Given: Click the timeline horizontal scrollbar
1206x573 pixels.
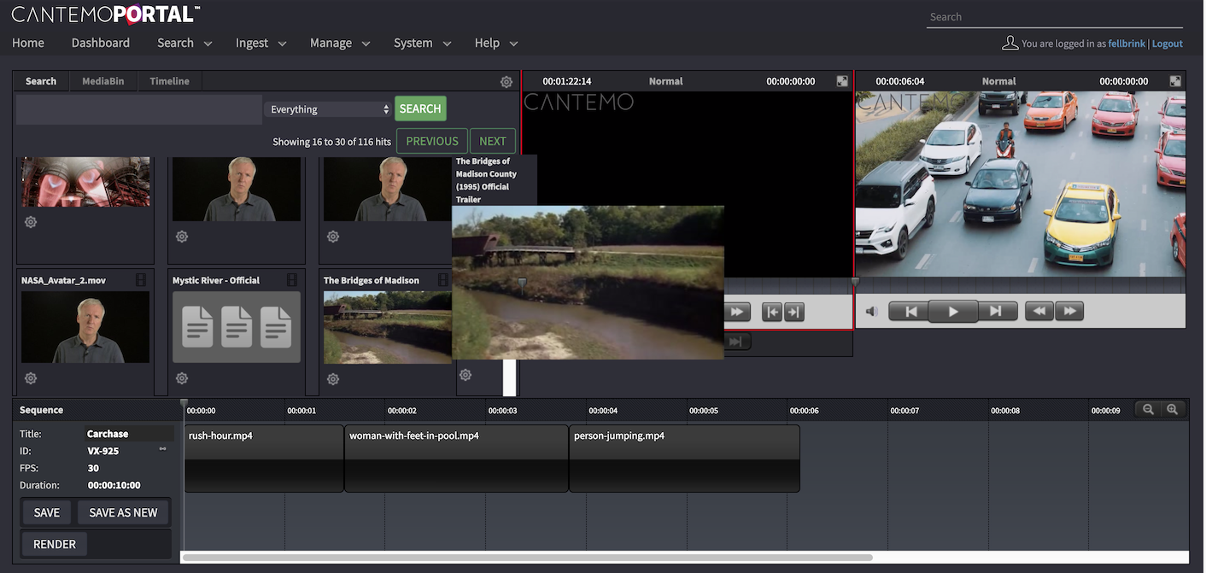Looking at the screenshot, I should point(527,558).
